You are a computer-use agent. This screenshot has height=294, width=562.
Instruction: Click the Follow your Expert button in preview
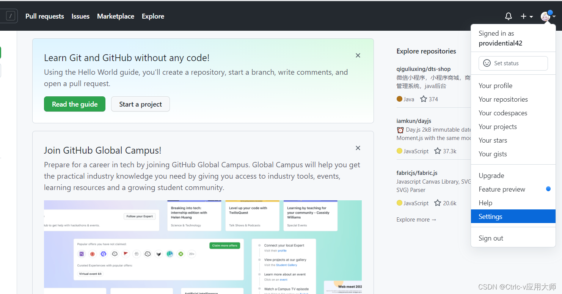(x=140, y=216)
